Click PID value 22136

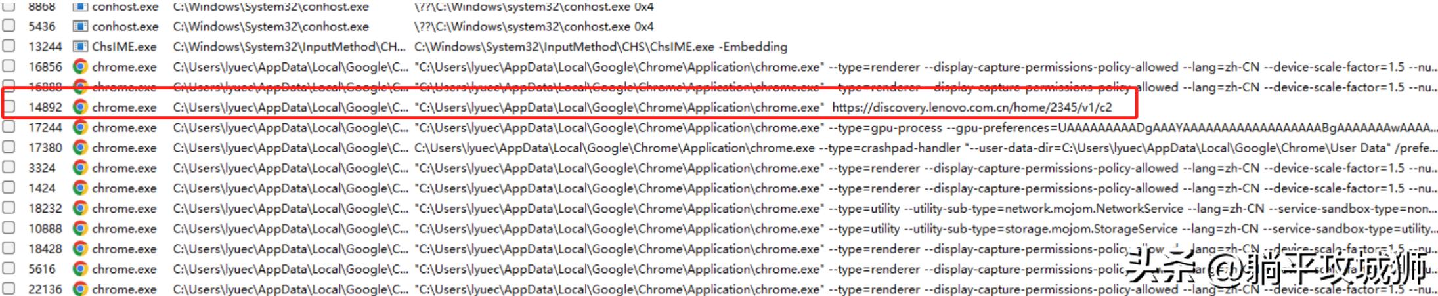(45, 289)
